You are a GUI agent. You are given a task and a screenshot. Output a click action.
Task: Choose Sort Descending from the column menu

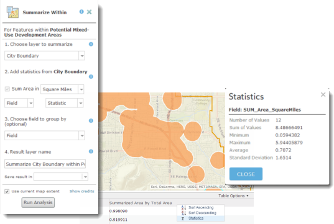[201, 213]
